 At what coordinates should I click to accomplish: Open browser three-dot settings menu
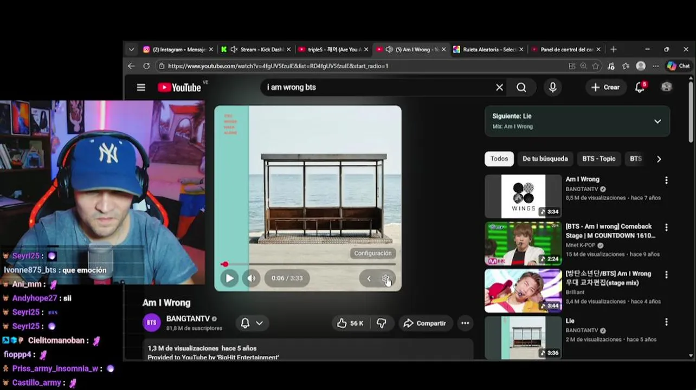pyautogui.click(x=656, y=66)
